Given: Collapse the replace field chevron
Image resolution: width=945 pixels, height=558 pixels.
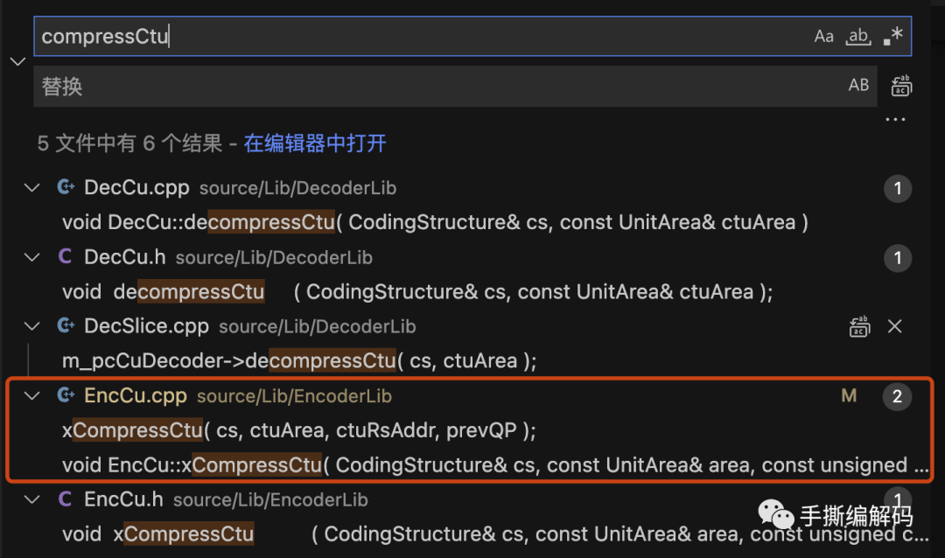Looking at the screenshot, I should pyautogui.click(x=17, y=61).
